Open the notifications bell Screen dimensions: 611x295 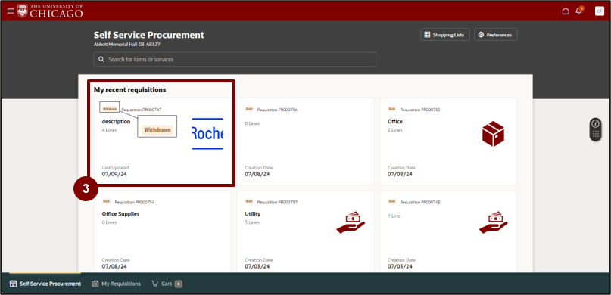(579, 11)
